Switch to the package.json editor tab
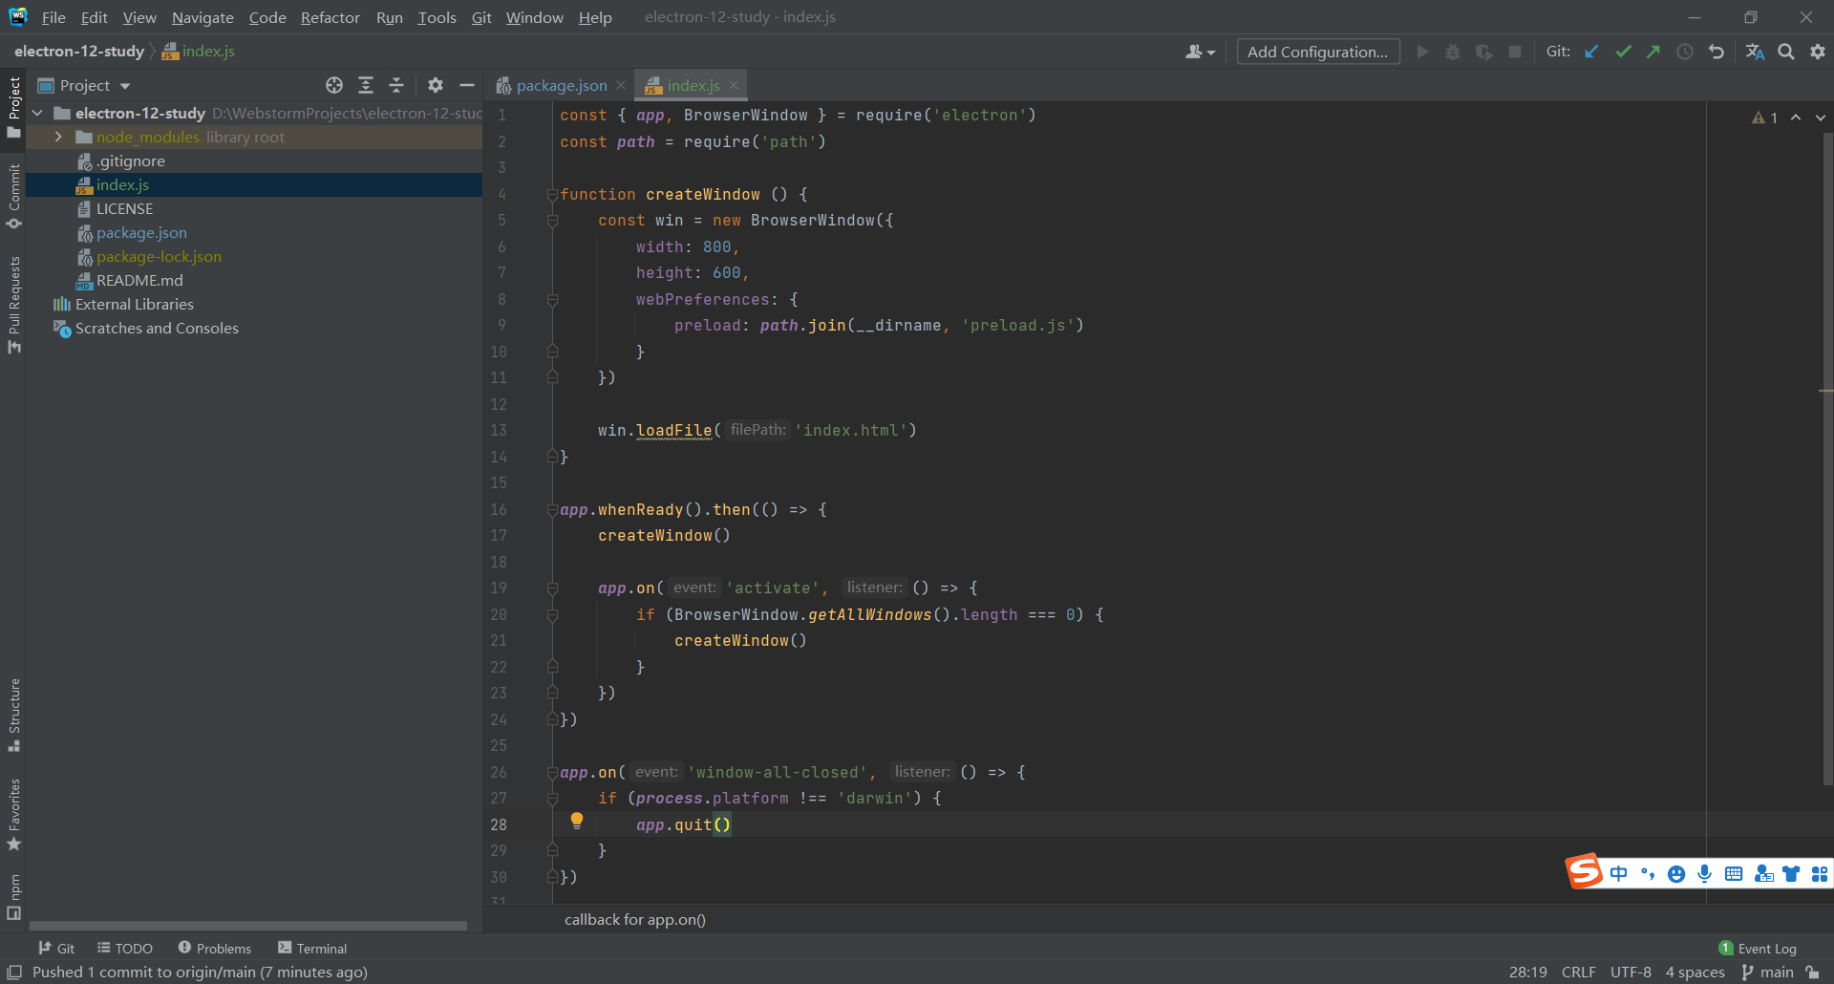The height and width of the screenshot is (984, 1834). pos(561,85)
